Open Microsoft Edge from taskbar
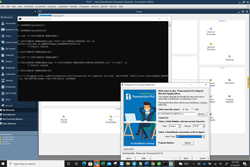Viewport: 250px width, 167px height. pos(84,164)
